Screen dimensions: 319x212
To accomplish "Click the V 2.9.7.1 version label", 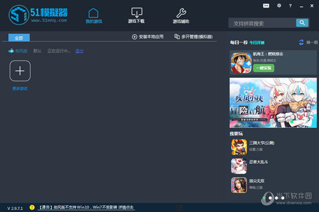I will point(15,209).
